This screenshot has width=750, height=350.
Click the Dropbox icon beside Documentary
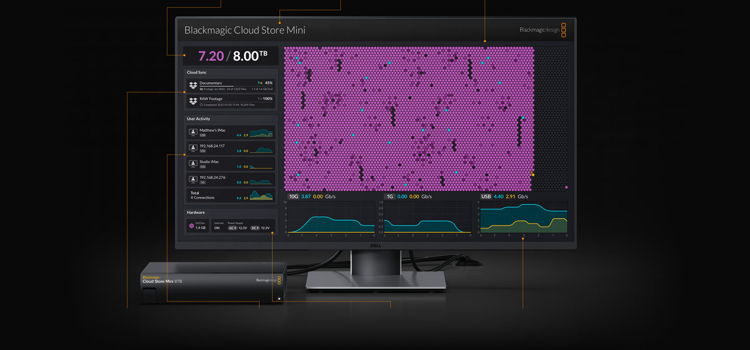pyautogui.click(x=193, y=85)
